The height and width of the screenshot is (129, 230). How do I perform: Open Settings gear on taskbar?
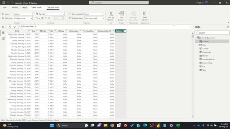tap(171, 125)
